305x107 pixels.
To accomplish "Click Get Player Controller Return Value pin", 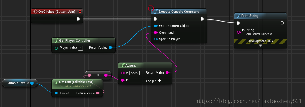I will pyautogui.click(x=110, y=48).
